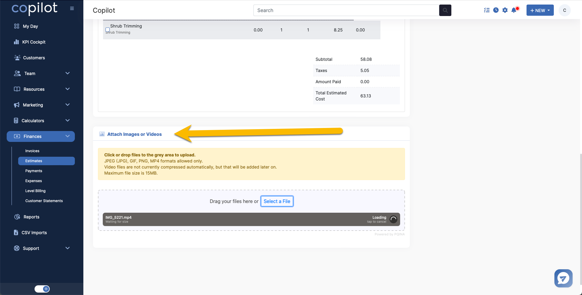Expand the Support menu chevron
The width and height of the screenshot is (582, 295).
pyautogui.click(x=68, y=248)
